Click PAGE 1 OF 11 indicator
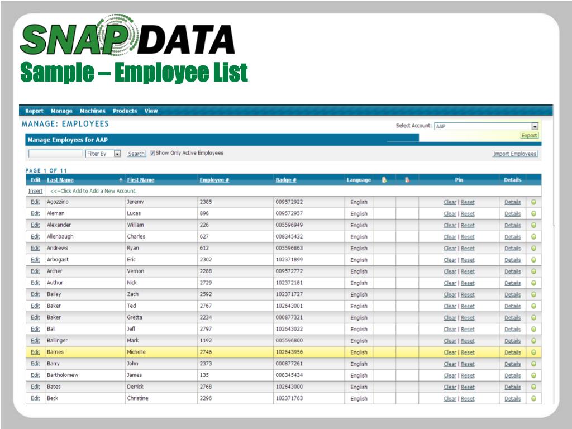The height and width of the screenshot is (429, 572). click(x=46, y=171)
